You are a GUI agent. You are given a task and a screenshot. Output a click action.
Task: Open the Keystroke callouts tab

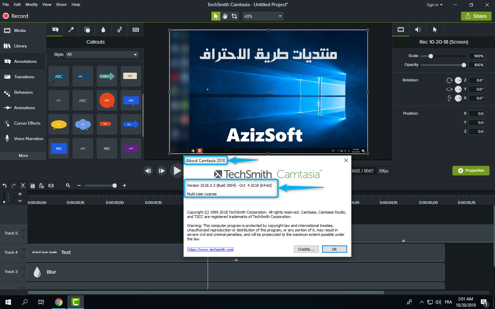136,30
